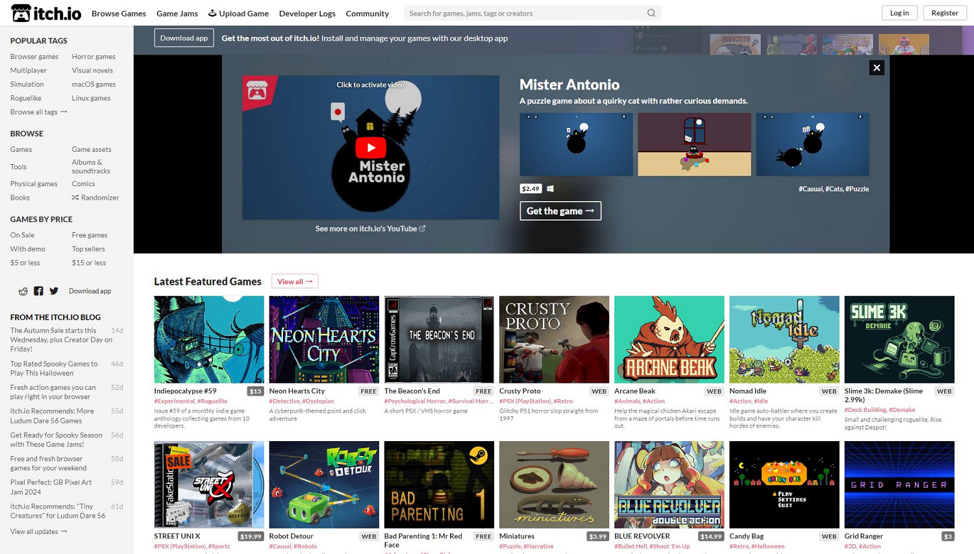Focus the games search field
The height and width of the screenshot is (554, 974).
point(525,14)
